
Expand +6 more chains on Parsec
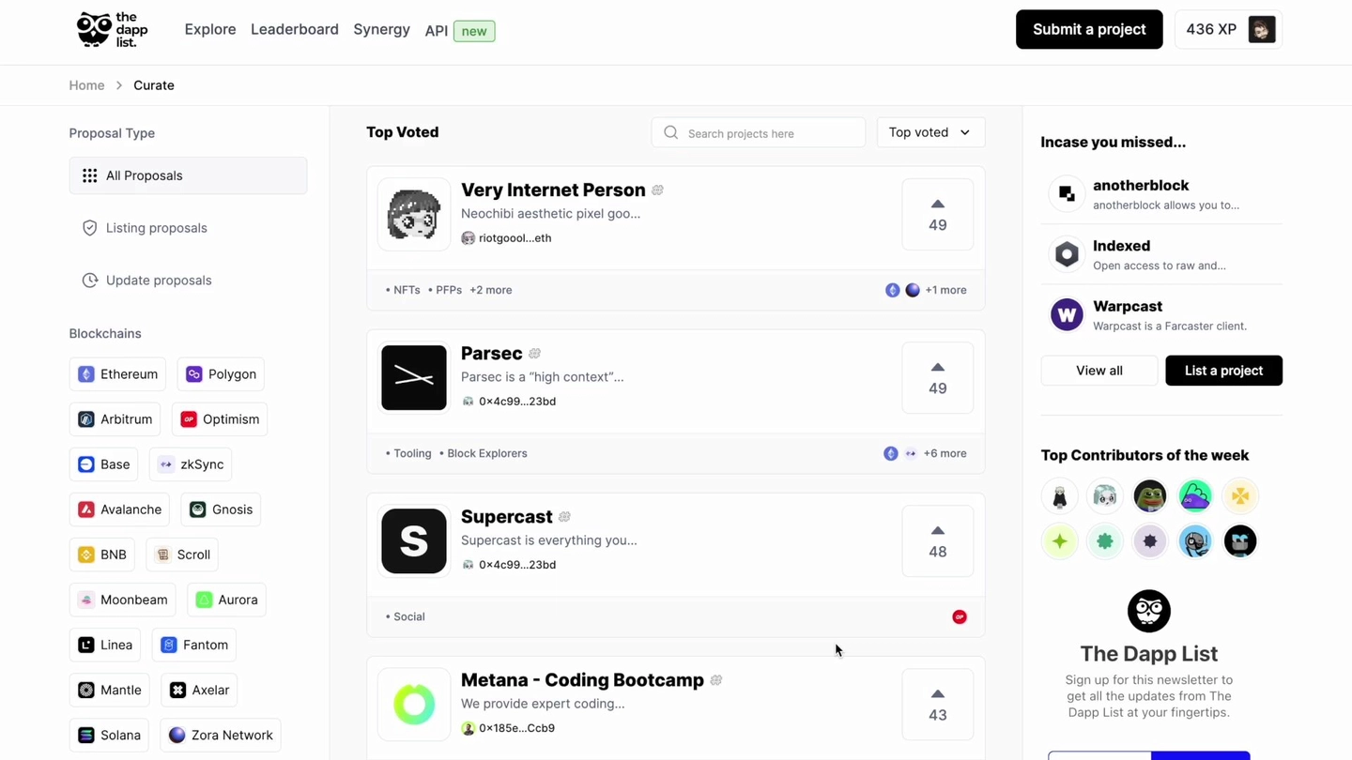point(945,453)
